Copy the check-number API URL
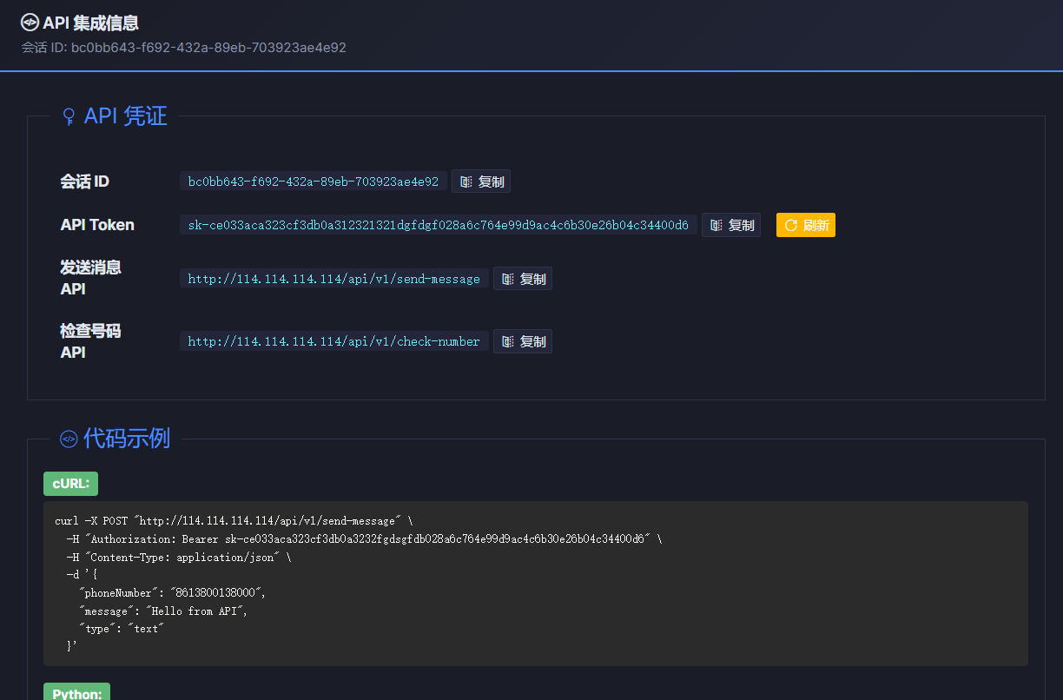 coord(523,341)
